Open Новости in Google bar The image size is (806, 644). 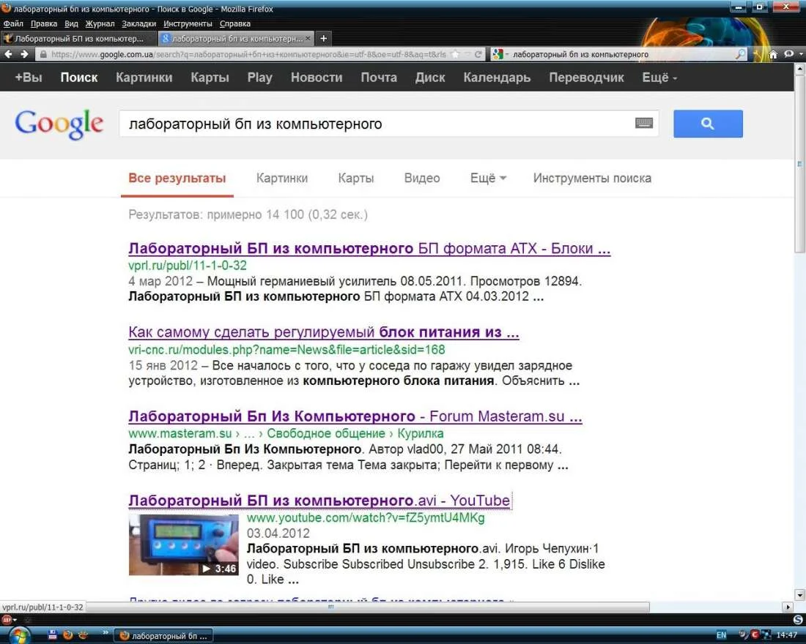317,77
